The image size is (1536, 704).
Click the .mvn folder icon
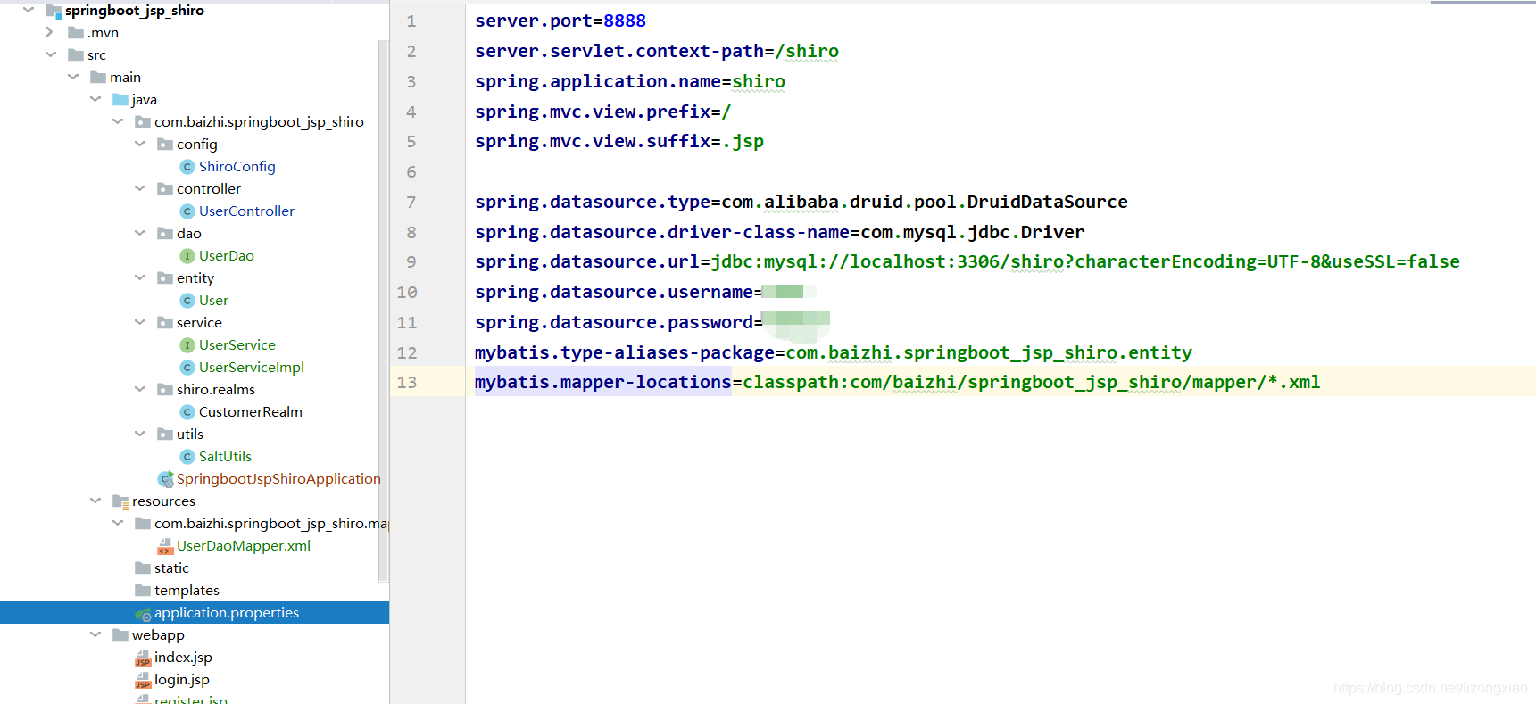pos(76,32)
